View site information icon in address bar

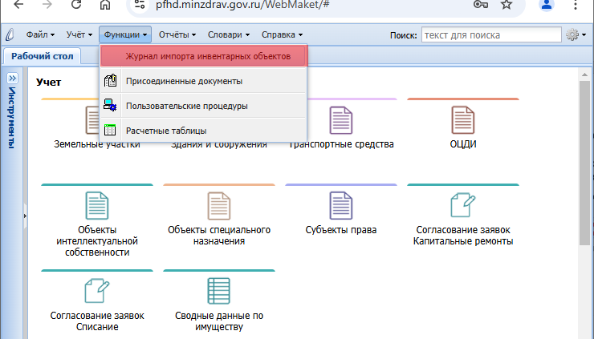click(x=140, y=5)
